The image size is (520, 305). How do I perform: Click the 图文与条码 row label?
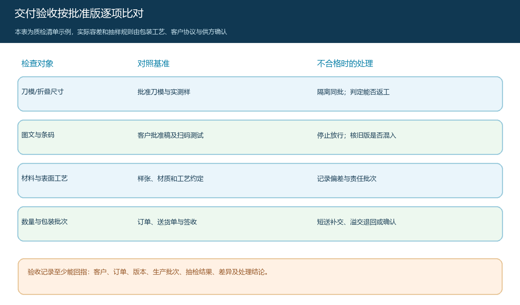(x=38, y=135)
